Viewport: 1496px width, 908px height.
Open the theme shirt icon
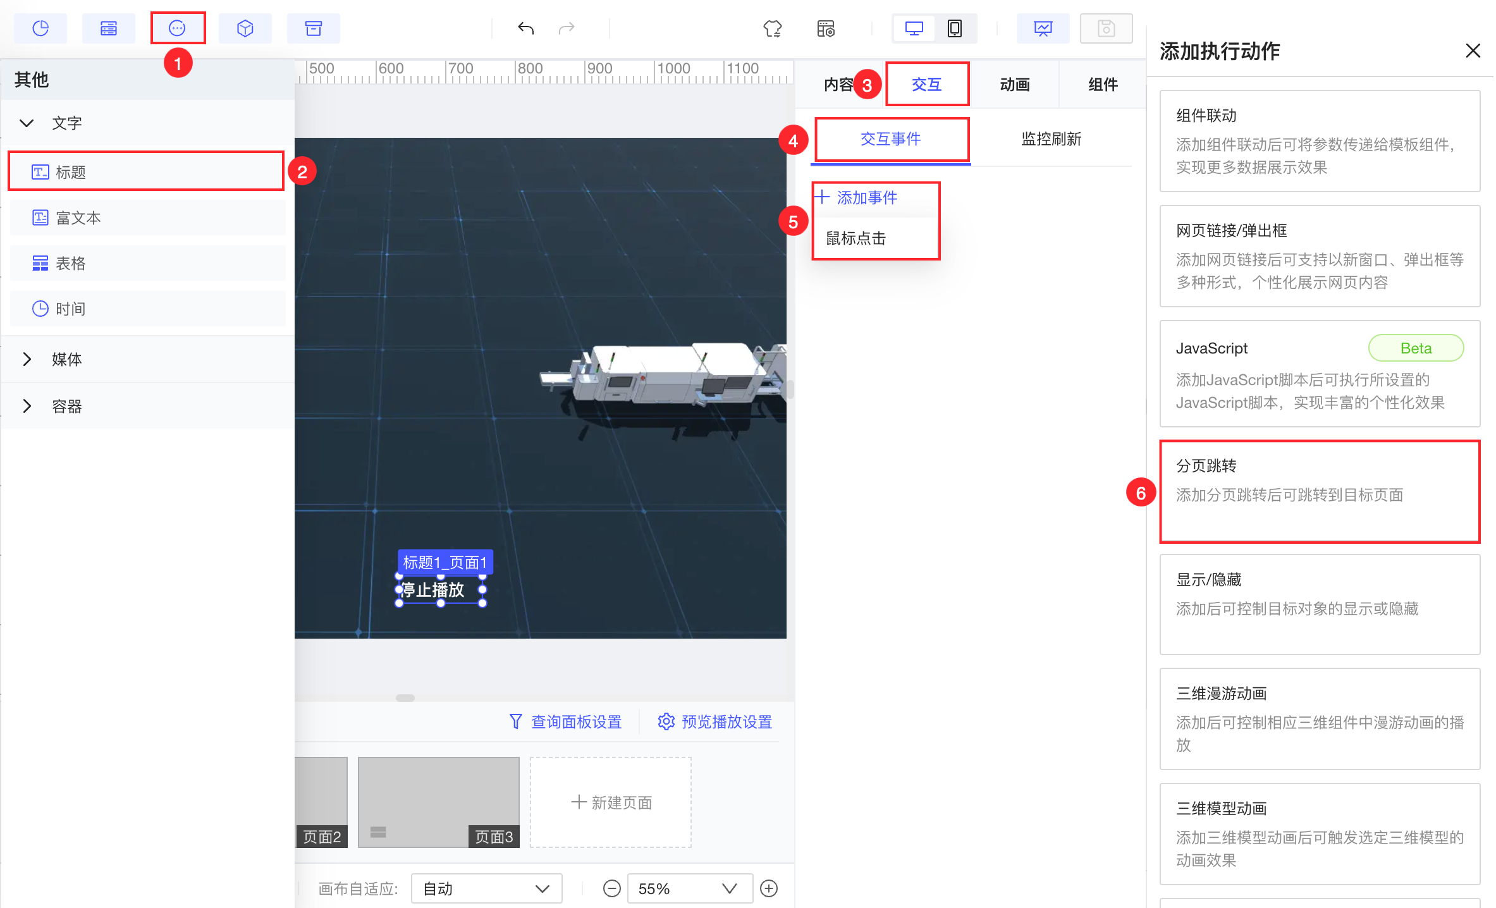pos(772,28)
